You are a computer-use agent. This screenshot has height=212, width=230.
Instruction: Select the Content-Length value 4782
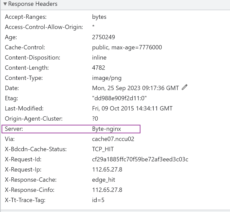point(98,68)
